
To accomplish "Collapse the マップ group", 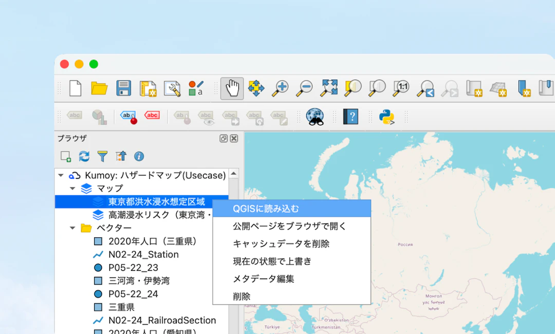I will coord(72,189).
